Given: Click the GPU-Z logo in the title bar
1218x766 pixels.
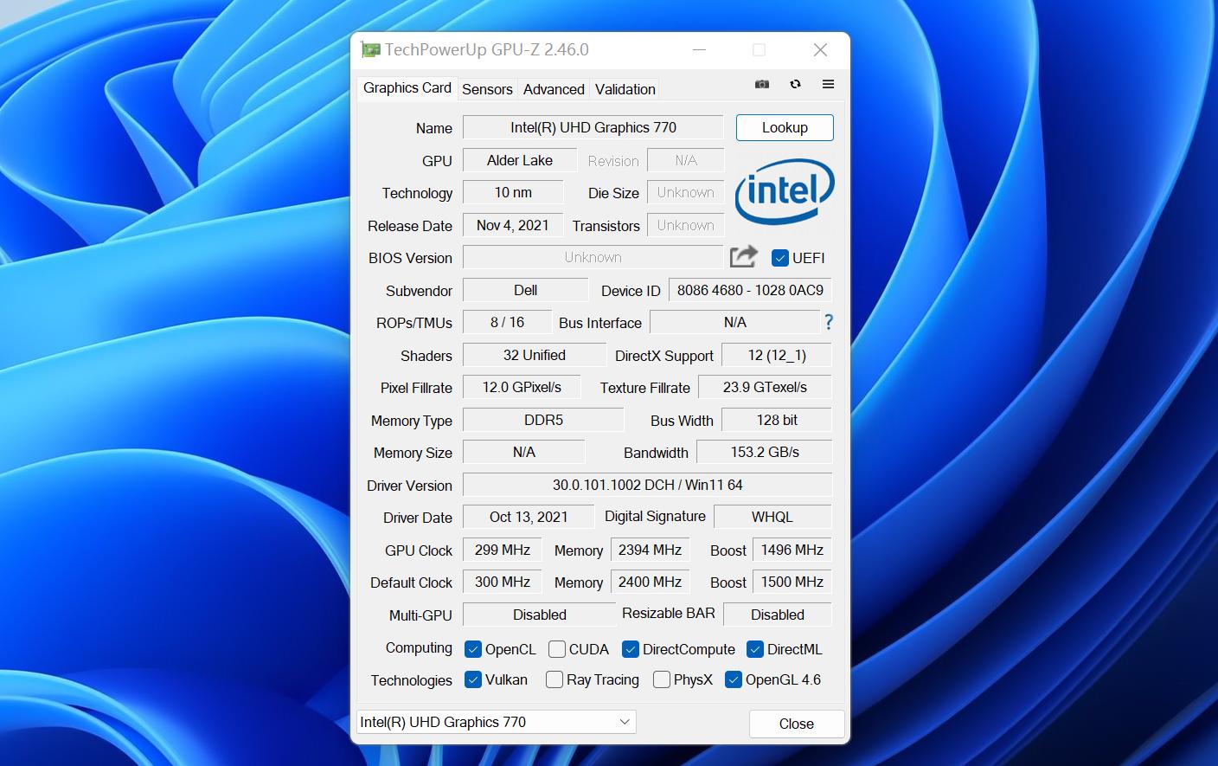Looking at the screenshot, I should coord(371,49).
